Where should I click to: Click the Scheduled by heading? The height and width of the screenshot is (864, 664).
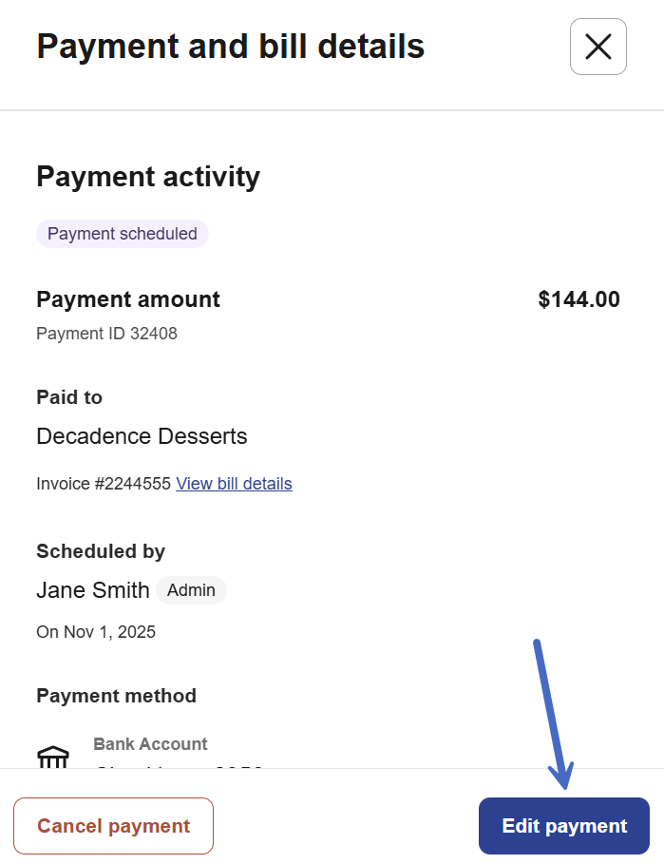101,551
